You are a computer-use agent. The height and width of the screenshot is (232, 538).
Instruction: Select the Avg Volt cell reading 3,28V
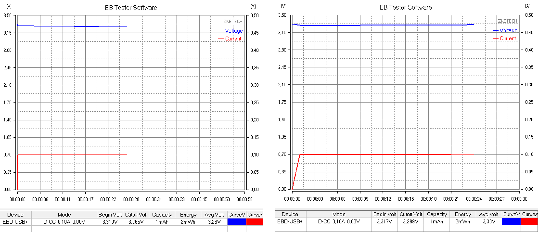[x=214, y=222]
